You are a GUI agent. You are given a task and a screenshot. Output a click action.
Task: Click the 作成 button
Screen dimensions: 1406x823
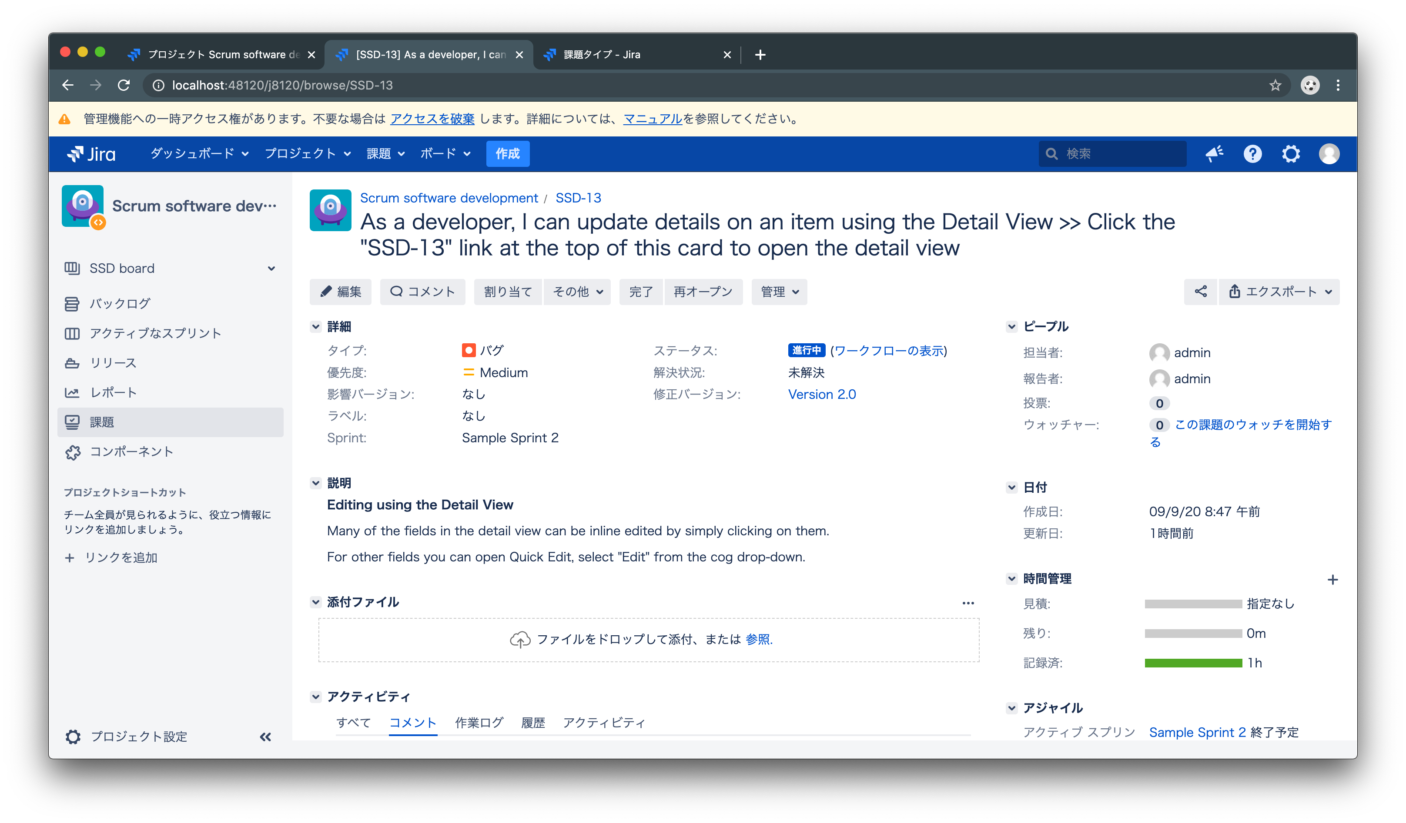coord(508,154)
